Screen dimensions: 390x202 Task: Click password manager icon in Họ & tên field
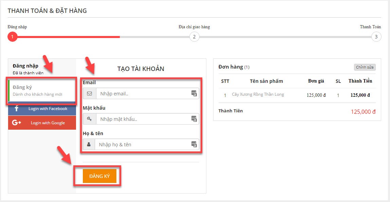point(194,144)
